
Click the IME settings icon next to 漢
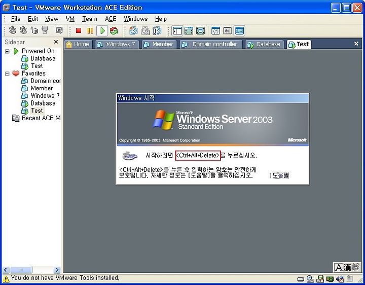(356, 267)
